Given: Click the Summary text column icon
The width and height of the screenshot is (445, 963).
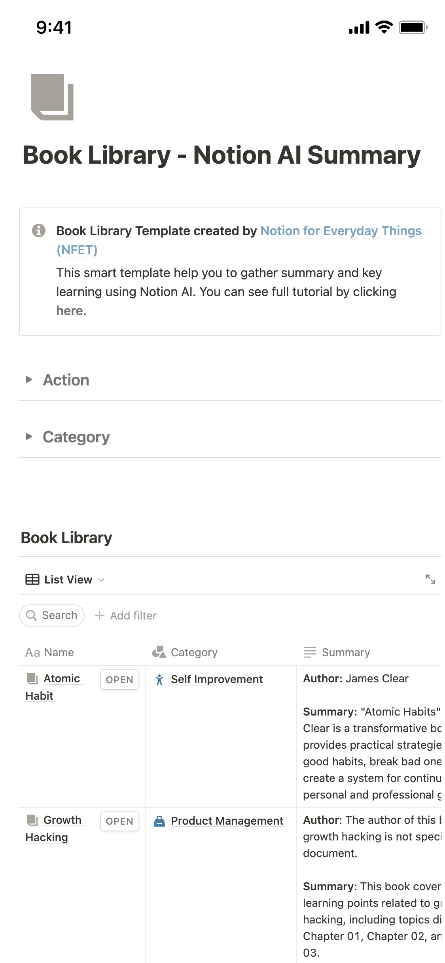Looking at the screenshot, I should (310, 652).
